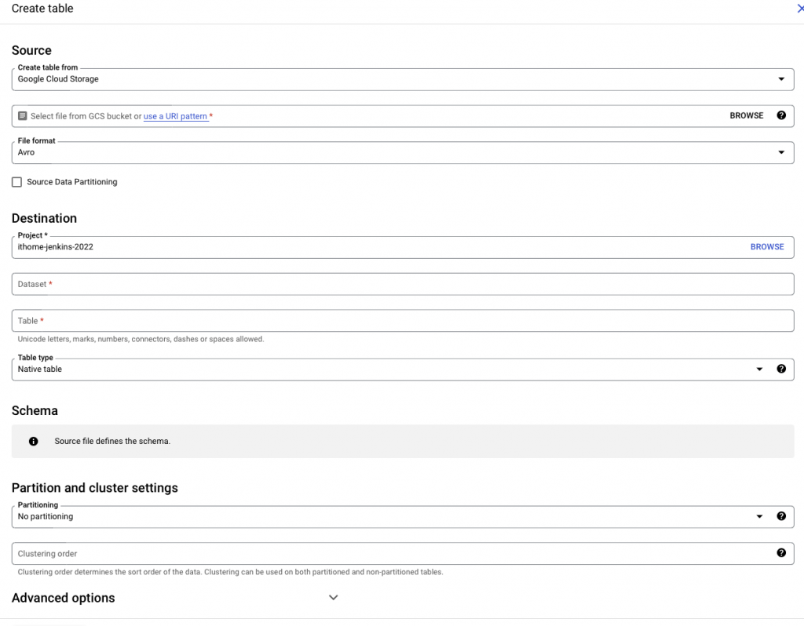This screenshot has width=804, height=626.
Task: Click the Project field showing ithome-jenkins-2022
Action: (x=377, y=247)
